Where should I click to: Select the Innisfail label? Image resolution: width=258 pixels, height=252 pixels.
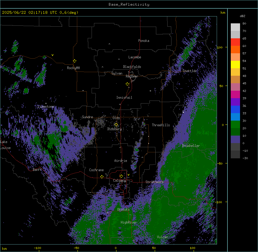coord(124,98)
